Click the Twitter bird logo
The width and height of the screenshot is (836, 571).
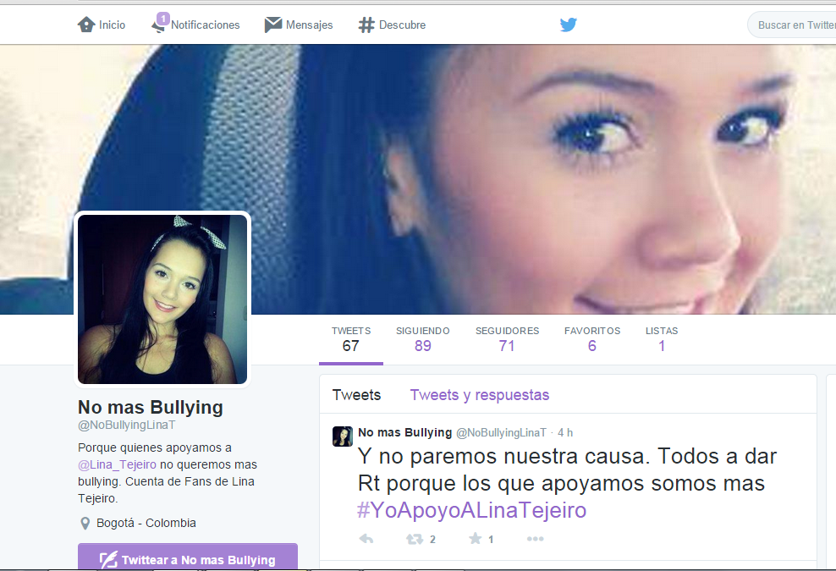(569, 25)
